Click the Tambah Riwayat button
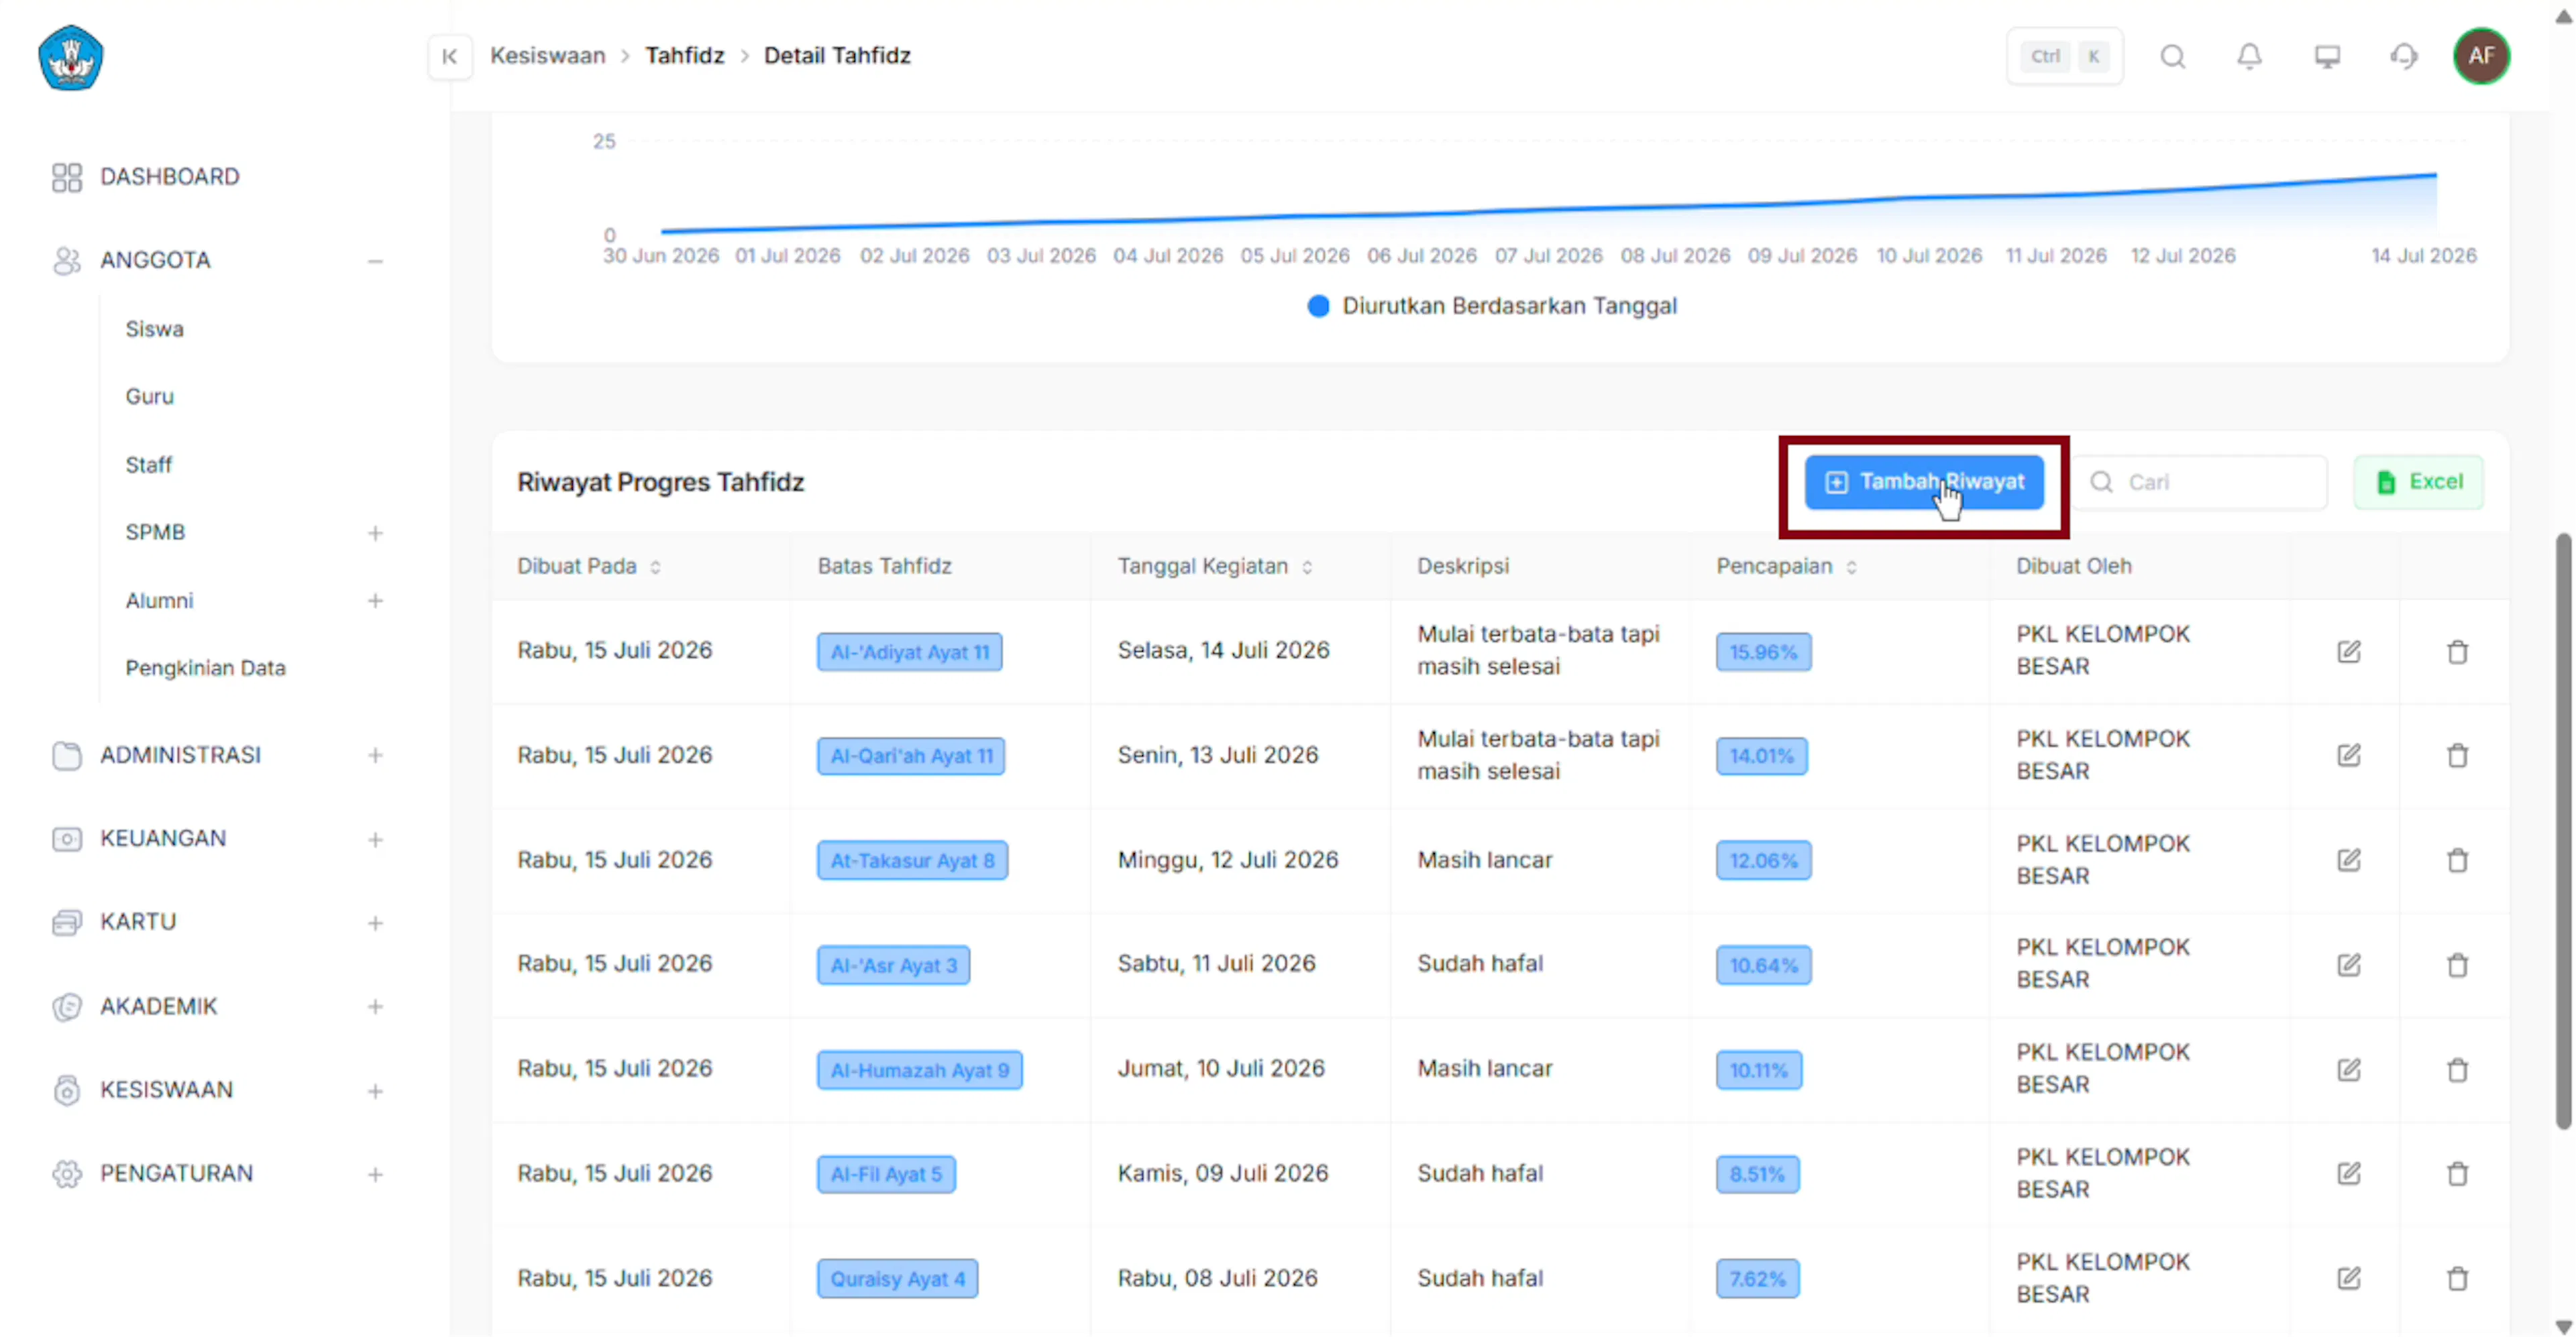The width and height of the screenshot is (2576, 1337). 1924,483
